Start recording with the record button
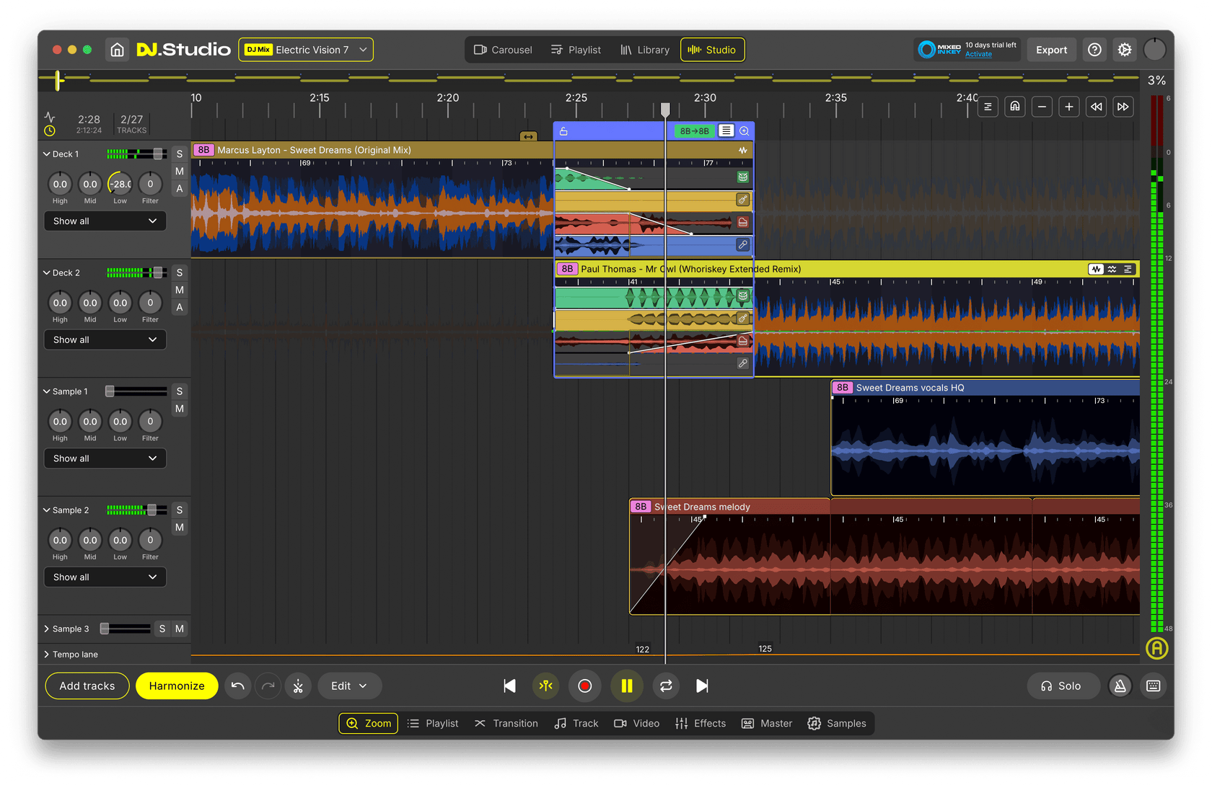 pos(585,686)
